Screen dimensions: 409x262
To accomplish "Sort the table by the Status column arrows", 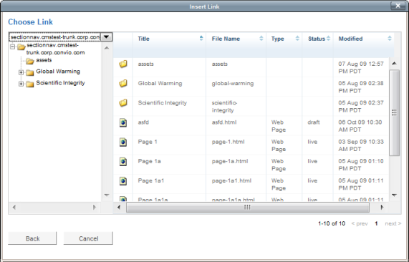I will coord(328,39).
